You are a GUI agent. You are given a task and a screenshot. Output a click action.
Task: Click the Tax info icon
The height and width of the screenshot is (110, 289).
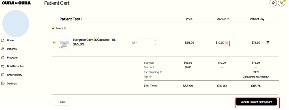tap(150, 77)
